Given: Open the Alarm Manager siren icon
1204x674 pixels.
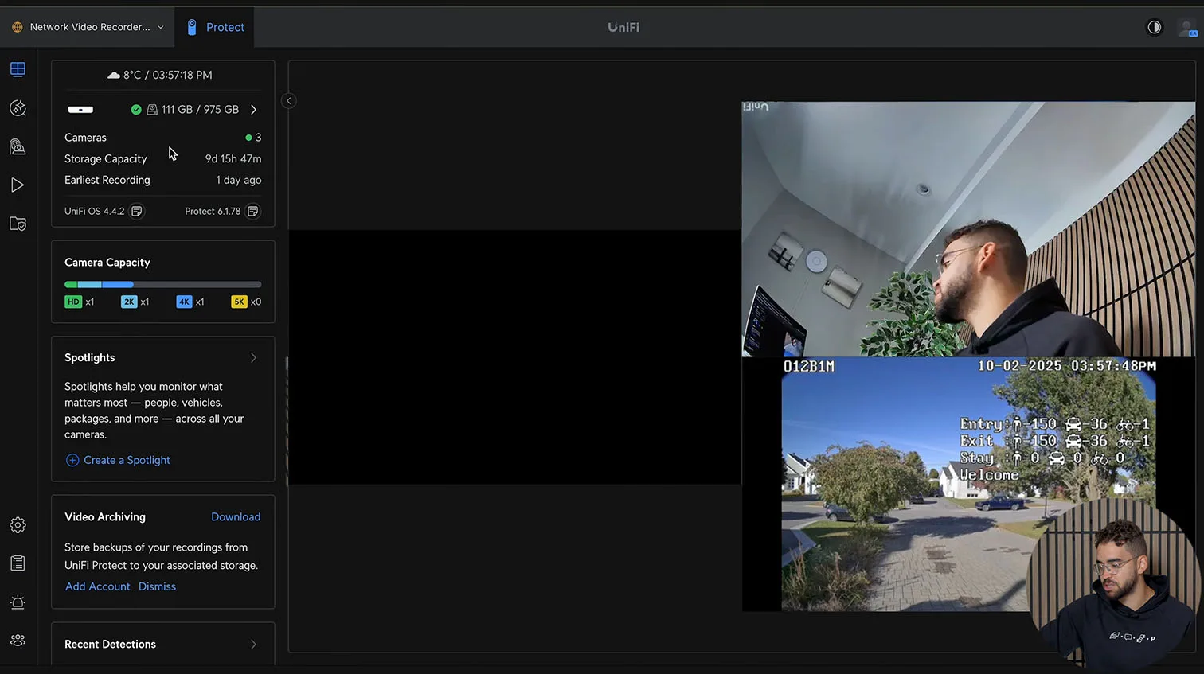Looking at the screenshot, I should click(18, 602).
